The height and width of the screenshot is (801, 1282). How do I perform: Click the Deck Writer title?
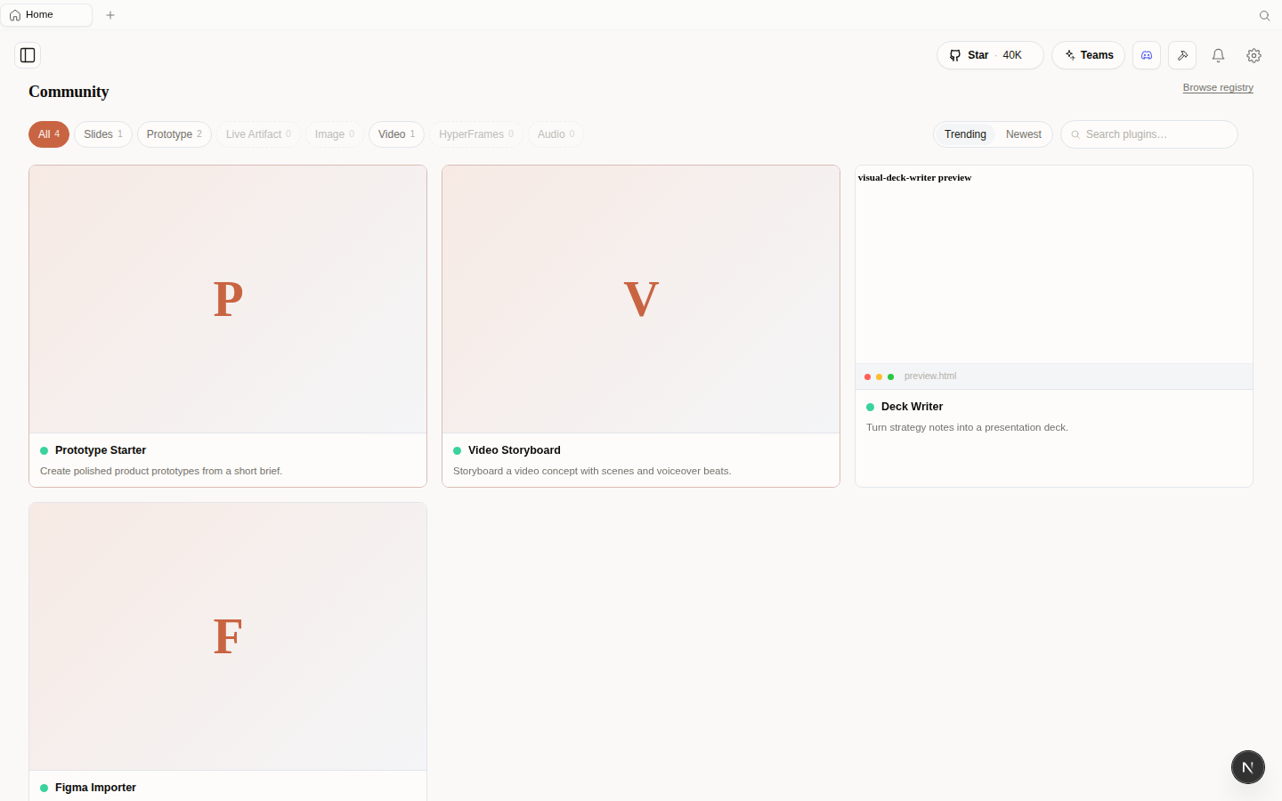coord(912,407)
